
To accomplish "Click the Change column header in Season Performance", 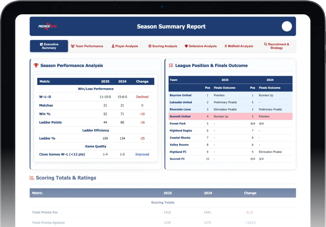I will point(142,81).
